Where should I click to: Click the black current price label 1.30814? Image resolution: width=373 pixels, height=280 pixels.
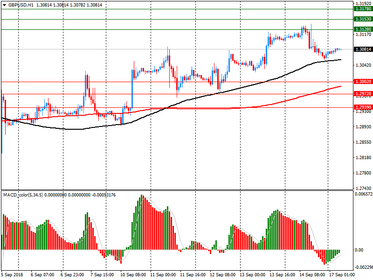tap(363, 49)
